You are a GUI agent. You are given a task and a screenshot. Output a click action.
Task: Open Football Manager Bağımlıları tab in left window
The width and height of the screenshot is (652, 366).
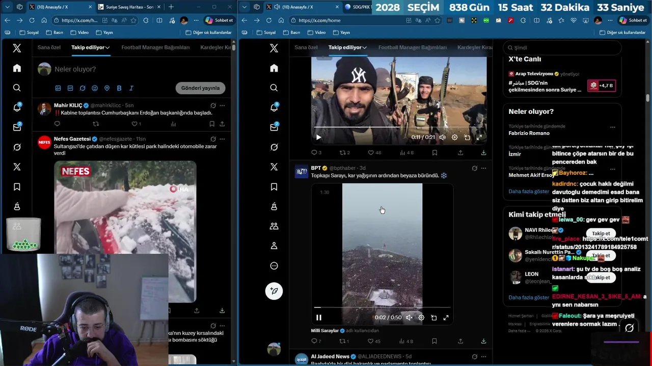point(155,47)
